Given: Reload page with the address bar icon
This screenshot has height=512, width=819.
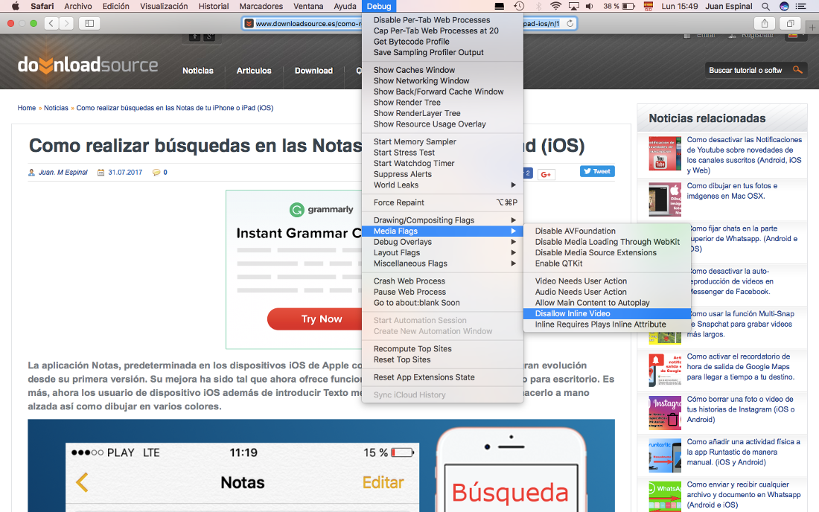Looking at the screenshot, I should tap(570, 24).
